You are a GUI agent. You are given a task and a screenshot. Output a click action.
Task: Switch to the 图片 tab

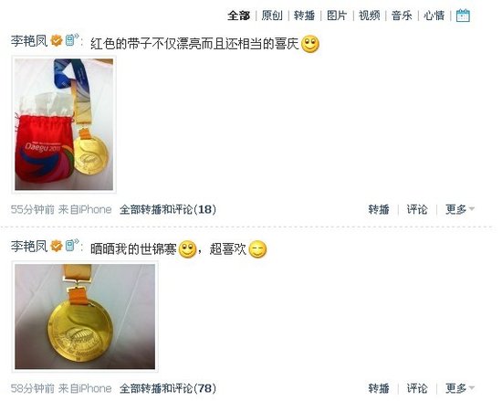(x=337, y=16)
